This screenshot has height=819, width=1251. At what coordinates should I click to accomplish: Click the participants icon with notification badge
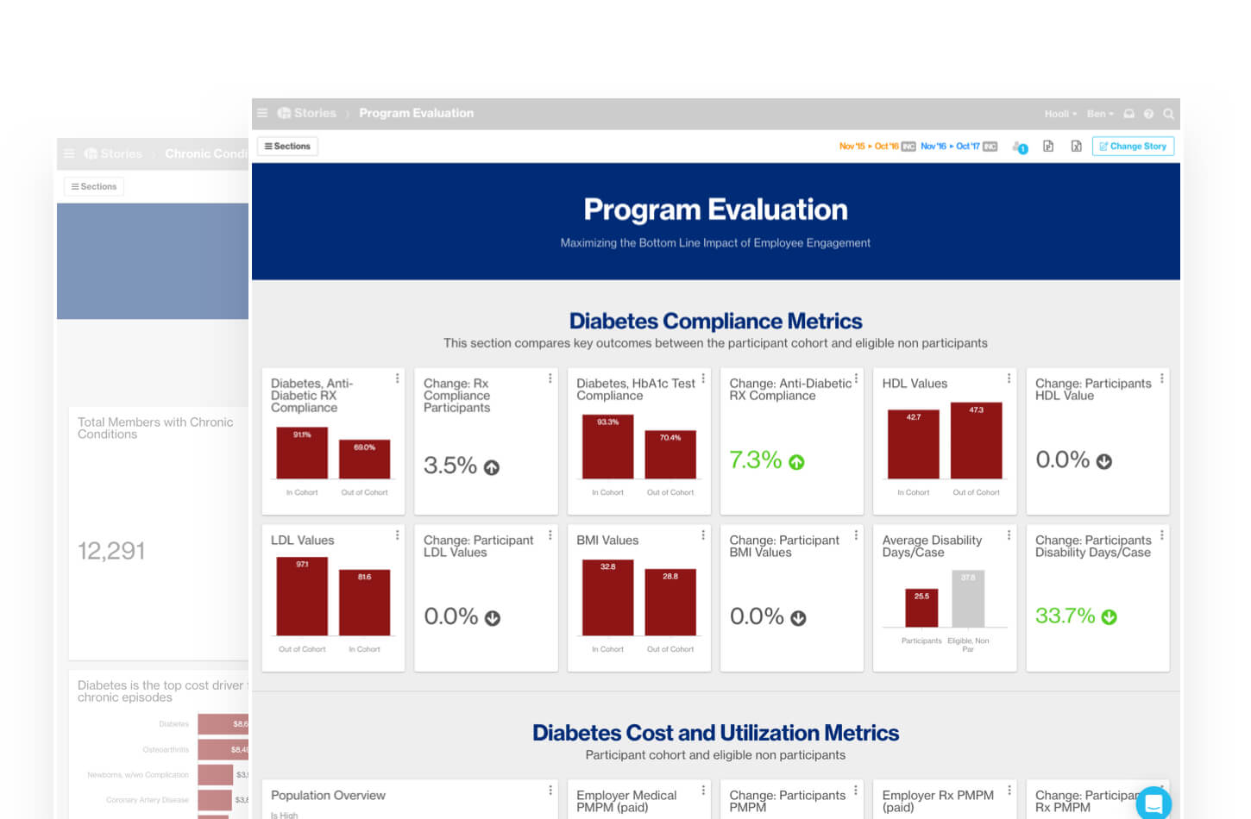click(x=1018, y=147)
